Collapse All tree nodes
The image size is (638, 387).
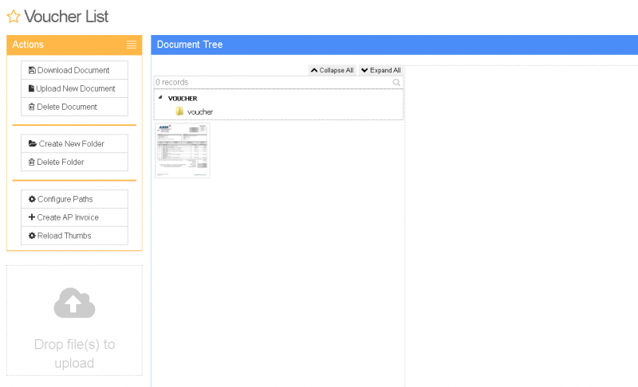pyautogui.click(x=332, y=70)
